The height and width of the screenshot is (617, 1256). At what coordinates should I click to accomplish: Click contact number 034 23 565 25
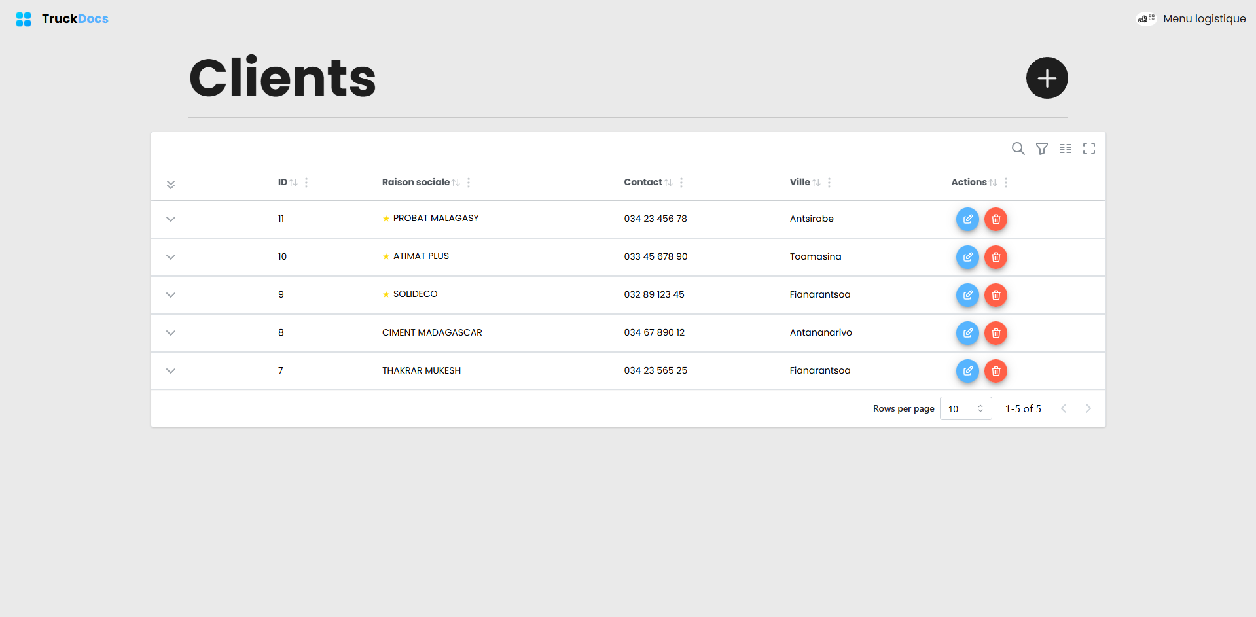(655, 370)
